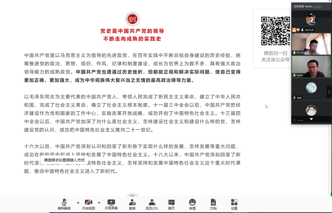This screenshot has width=332, height=213.
Task: Click 郑斌's round avatar
Action: coord(311,88)
